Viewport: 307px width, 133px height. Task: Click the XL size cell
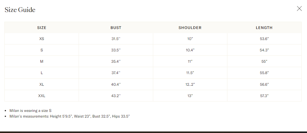click(x=42, y=84)
